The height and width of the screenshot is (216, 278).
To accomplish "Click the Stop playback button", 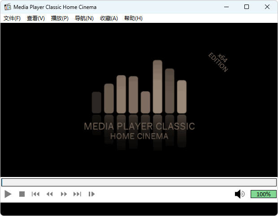I will pyautogui.click(x=22, y=194).
